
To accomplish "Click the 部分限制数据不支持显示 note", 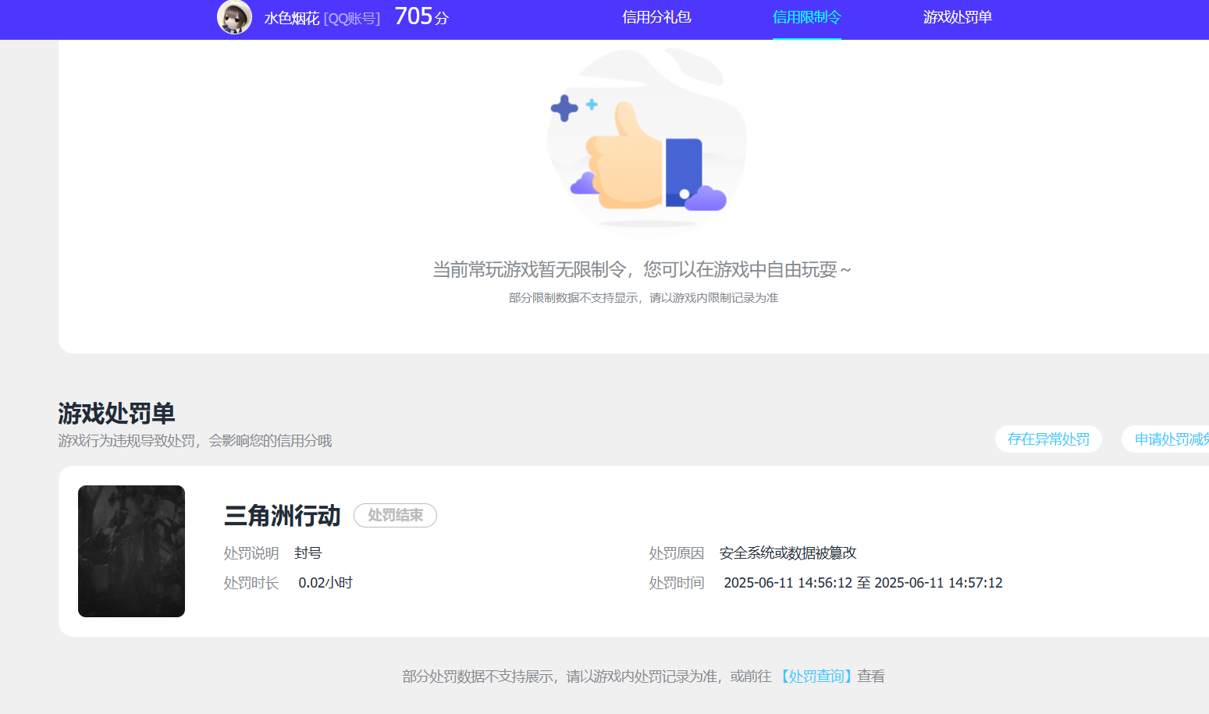I will 643,297.
